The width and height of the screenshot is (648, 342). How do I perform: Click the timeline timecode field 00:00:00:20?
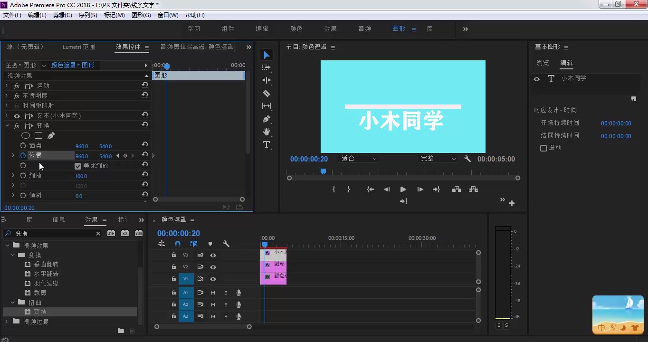(x=178, y=233)
